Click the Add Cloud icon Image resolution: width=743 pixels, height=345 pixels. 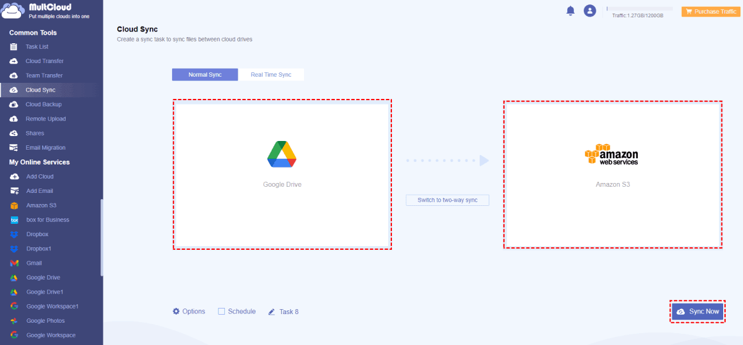[x=14, y=177]
